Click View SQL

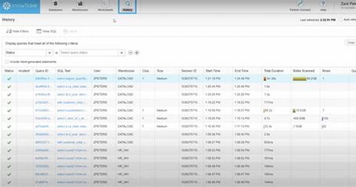(46, 31)
